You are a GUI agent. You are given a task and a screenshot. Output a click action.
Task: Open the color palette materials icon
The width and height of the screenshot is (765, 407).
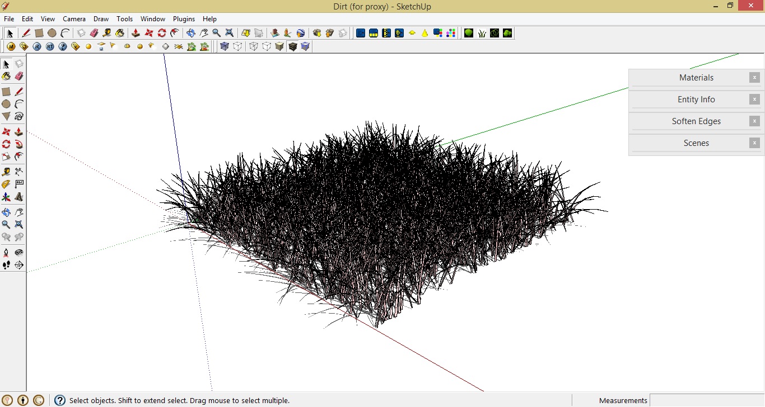click(x=450, y=33)
